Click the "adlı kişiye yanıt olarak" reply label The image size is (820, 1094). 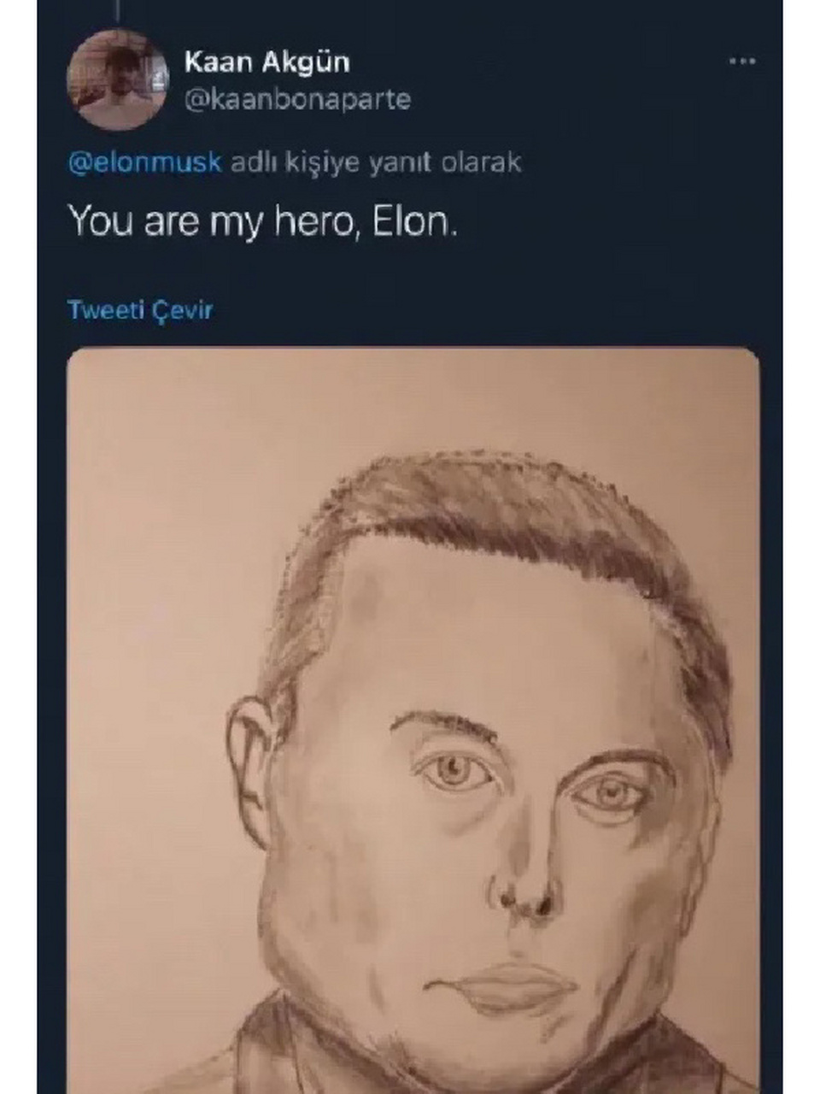click(376, 162)
